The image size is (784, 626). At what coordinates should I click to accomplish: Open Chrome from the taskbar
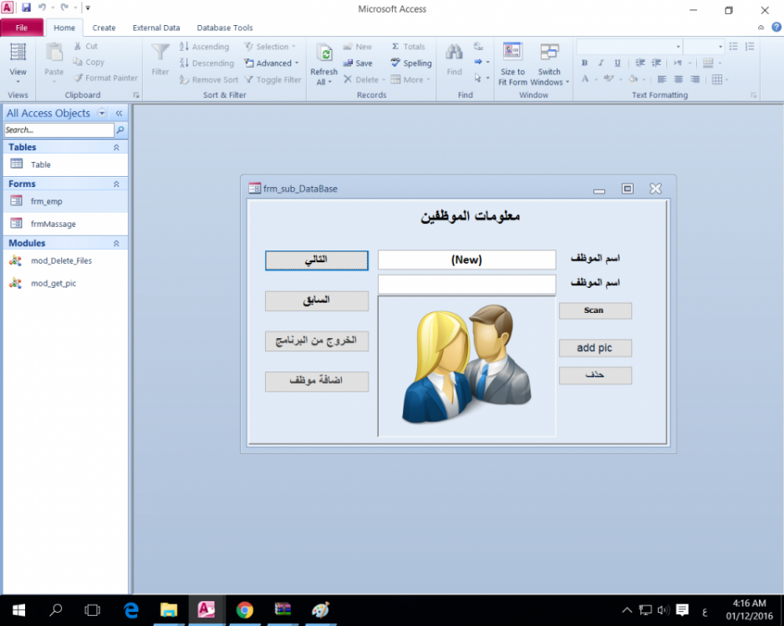click(x=245, y=610)
